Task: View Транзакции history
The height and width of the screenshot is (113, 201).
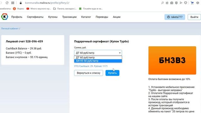Action: pyautogui.click(x=69, y=17)
